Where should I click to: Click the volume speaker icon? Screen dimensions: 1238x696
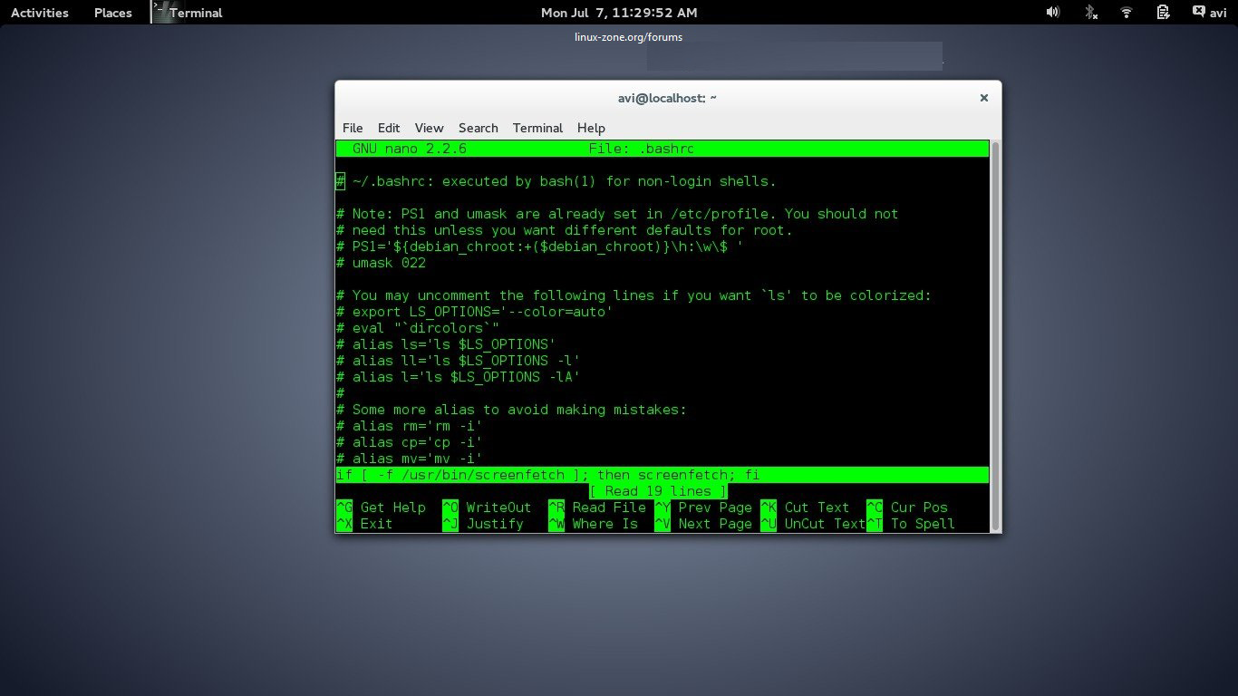pos(1052,13)
